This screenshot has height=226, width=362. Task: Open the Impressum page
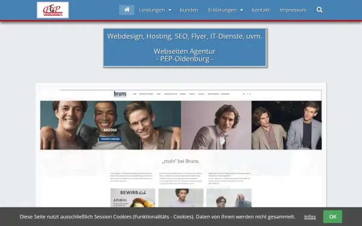tap(293, 10)
